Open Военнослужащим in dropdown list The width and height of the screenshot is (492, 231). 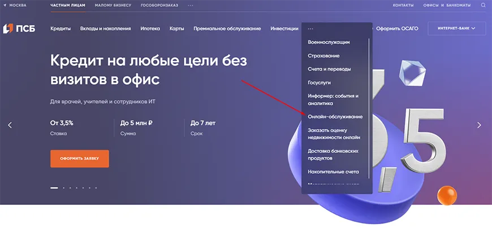pos(329,42)
